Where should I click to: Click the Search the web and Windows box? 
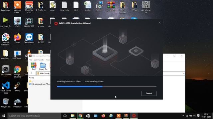point(34,116)
